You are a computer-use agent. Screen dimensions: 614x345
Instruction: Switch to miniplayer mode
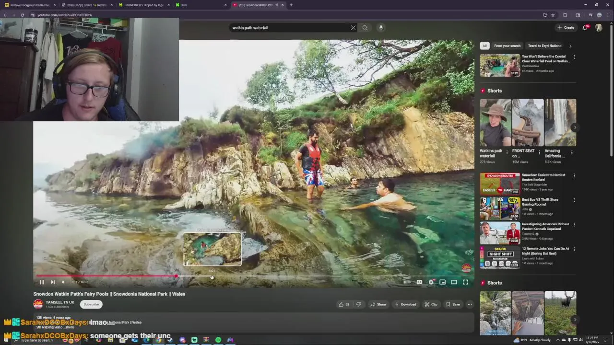click(442, 282)
